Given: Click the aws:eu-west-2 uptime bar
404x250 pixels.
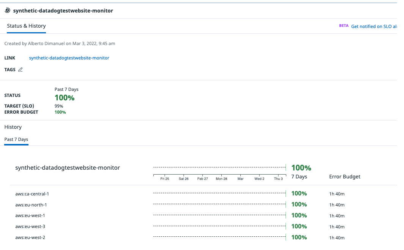Looking at the screenshot, I should (x=219, y=237).
